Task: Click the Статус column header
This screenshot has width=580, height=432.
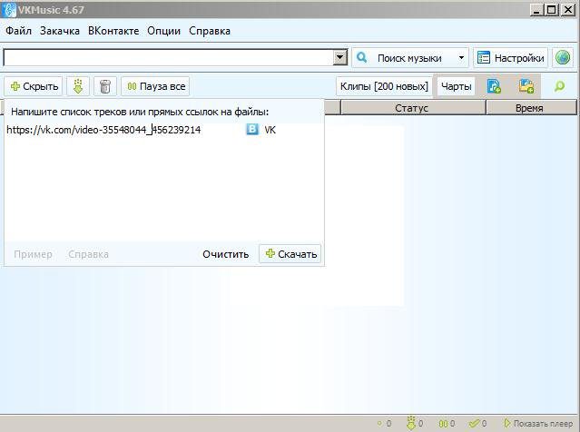Action: (412, 108)
